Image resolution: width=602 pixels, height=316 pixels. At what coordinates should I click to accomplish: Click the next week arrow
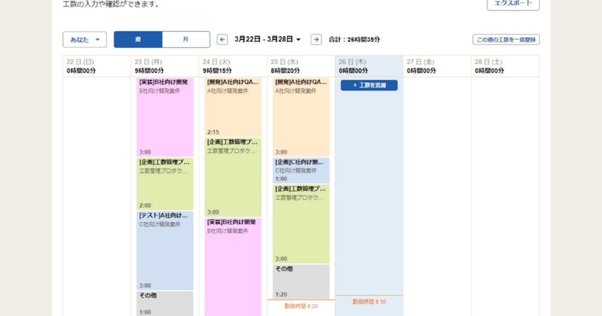click(x=316, y=39)
